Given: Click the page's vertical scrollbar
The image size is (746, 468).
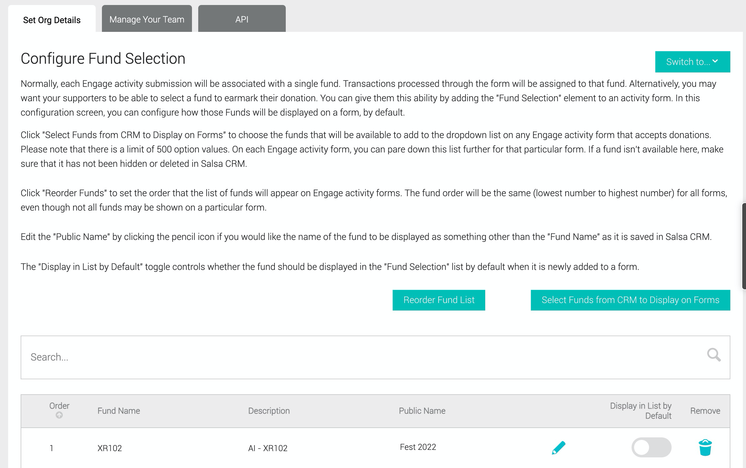Looking at the screenshot, I should click(744, 246).
